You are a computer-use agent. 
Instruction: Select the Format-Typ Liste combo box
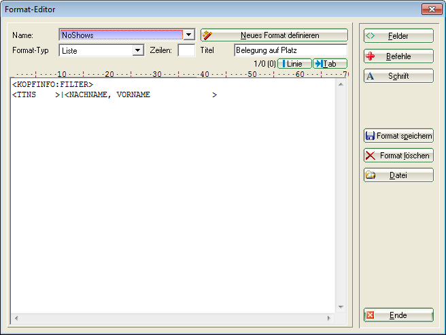click(x=95, y=50)
